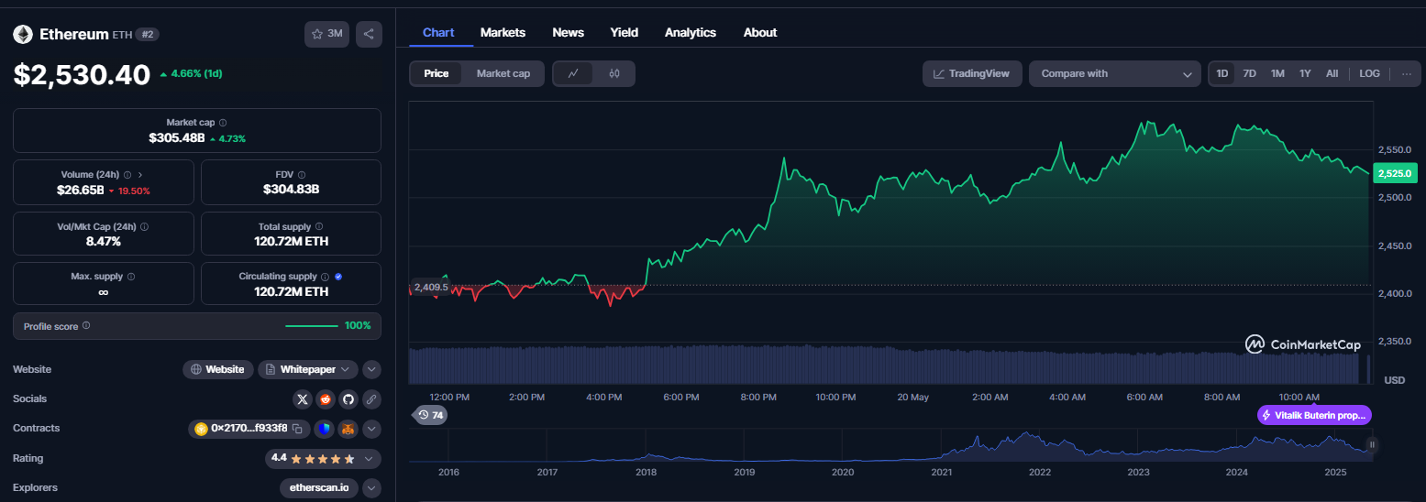
Task: Click the timeline range handle at right edge
Action: pos(1372,445)
